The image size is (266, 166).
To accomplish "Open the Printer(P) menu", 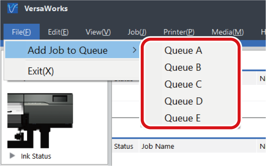I will tap(179, 32).
